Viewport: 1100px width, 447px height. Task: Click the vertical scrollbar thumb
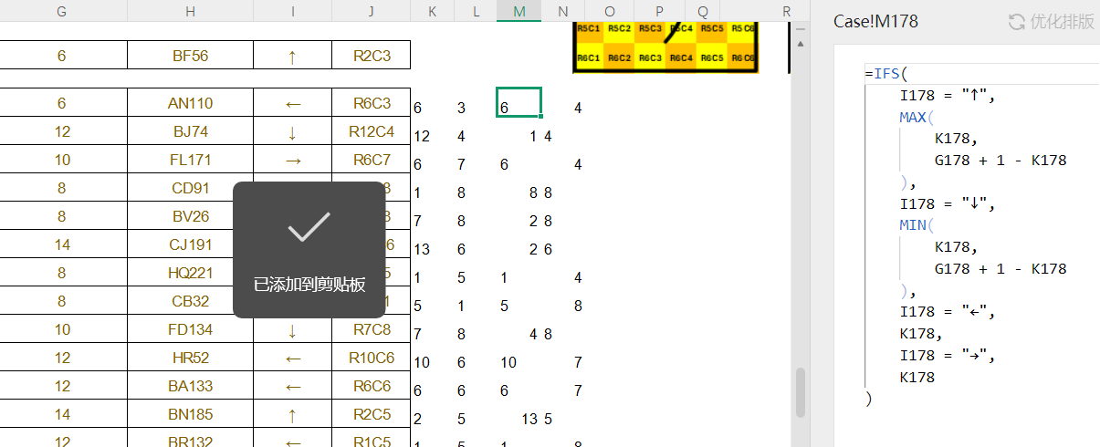(801, 391)
